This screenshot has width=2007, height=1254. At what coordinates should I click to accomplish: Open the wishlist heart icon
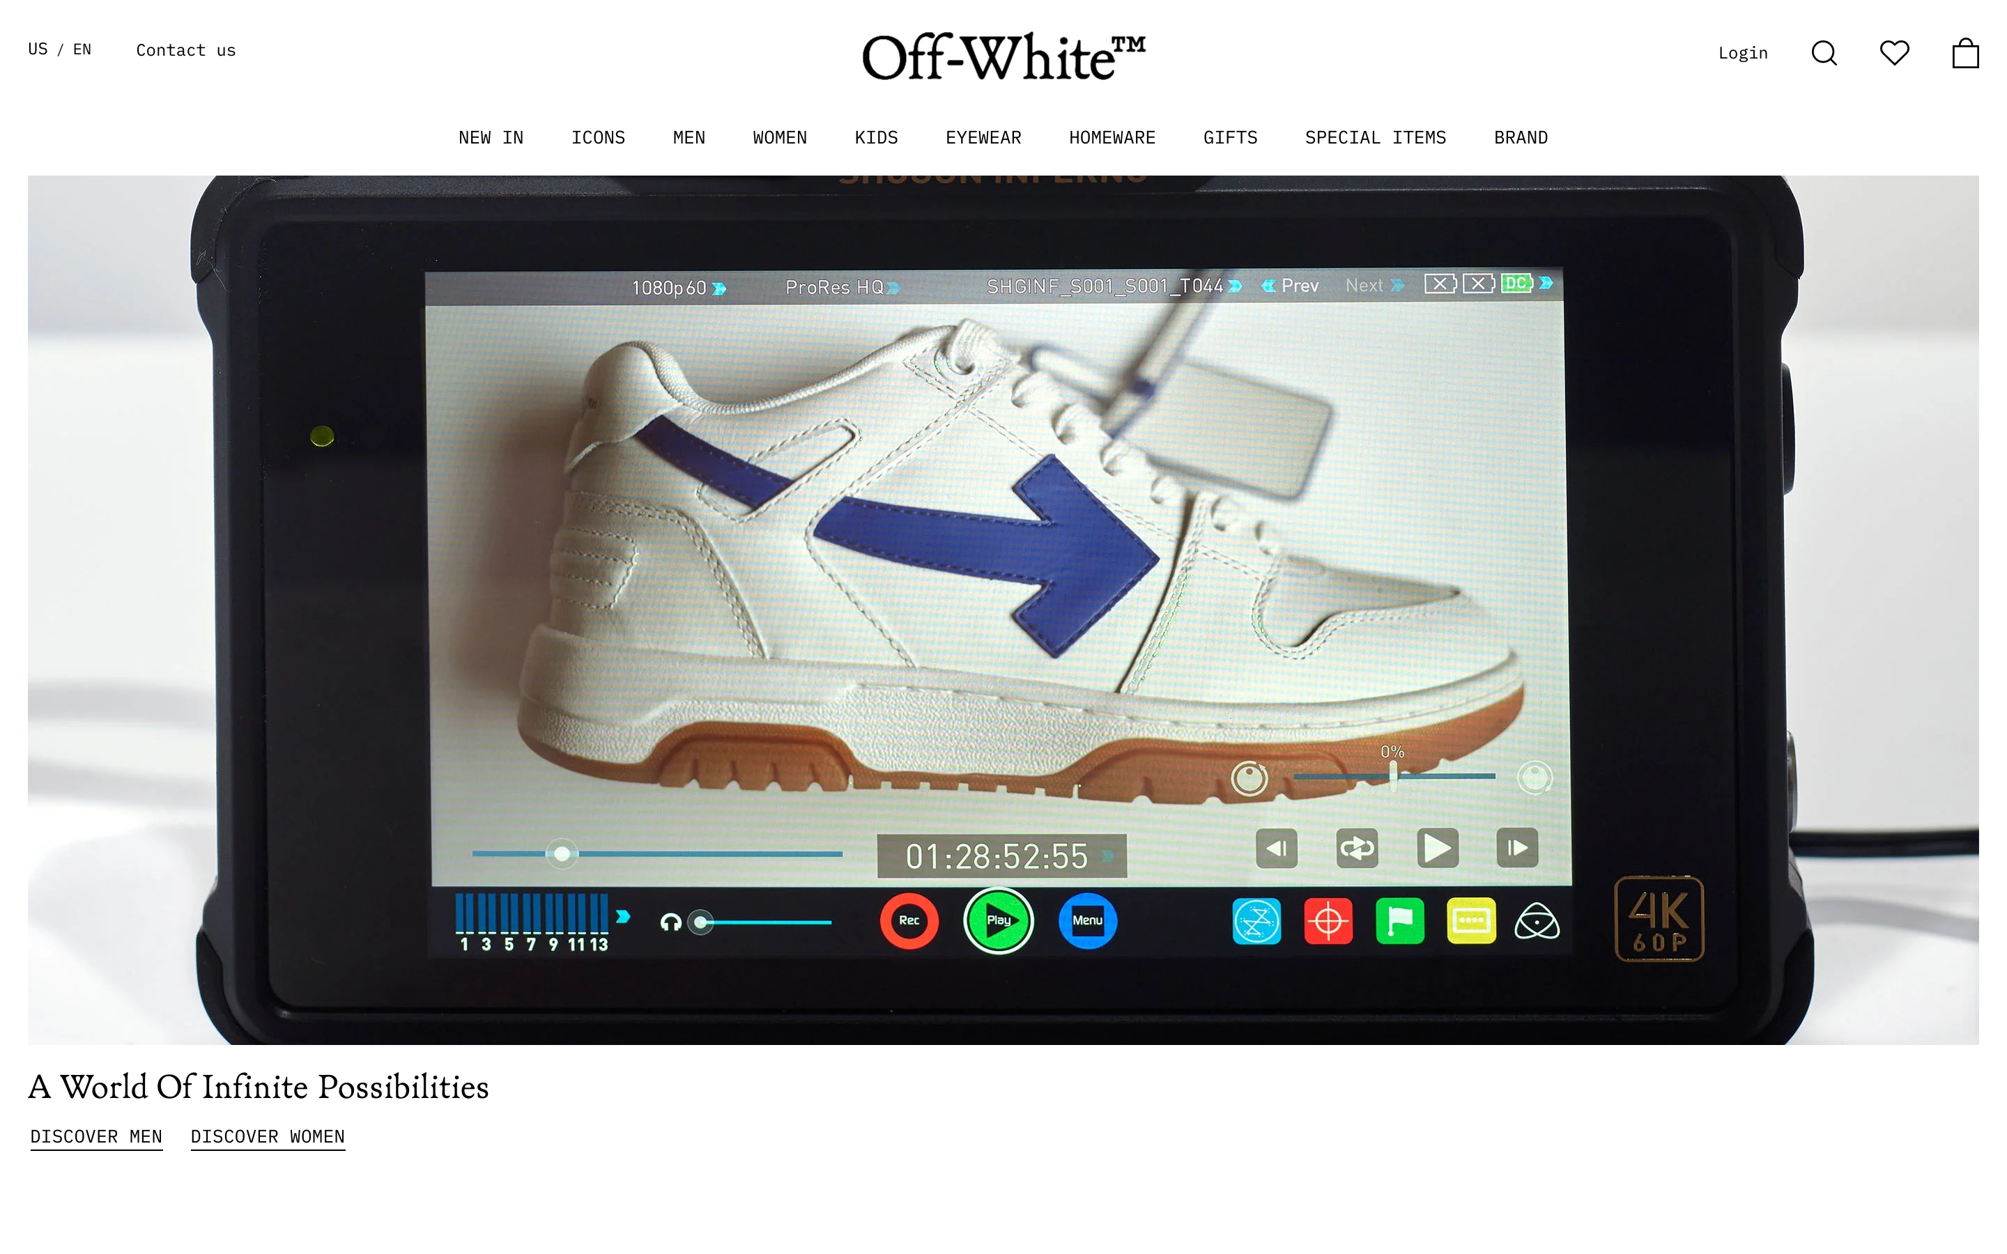(1893, 53)
